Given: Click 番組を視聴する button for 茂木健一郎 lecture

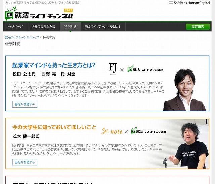Looking at the screenshot, I should [25, 162].
